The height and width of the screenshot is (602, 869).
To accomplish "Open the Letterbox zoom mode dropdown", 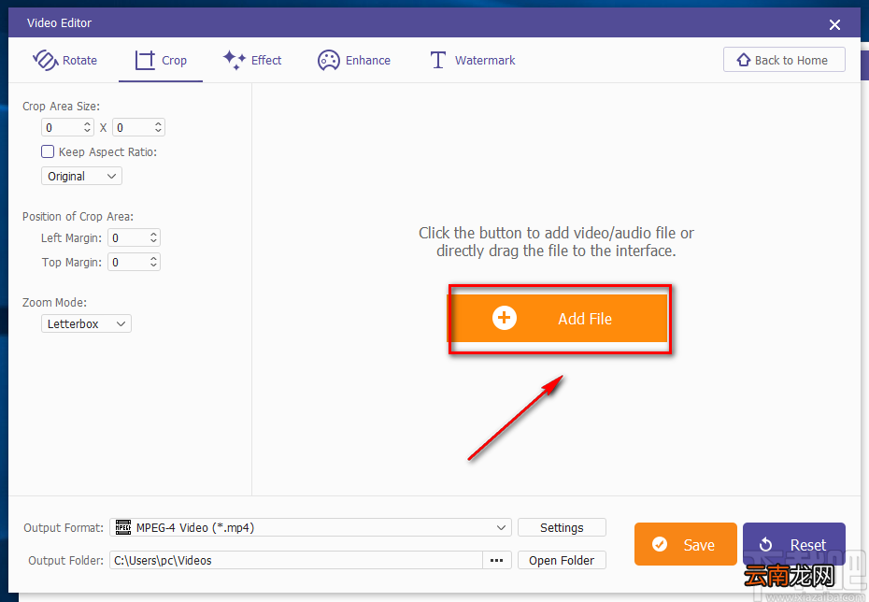I will 87,323.
